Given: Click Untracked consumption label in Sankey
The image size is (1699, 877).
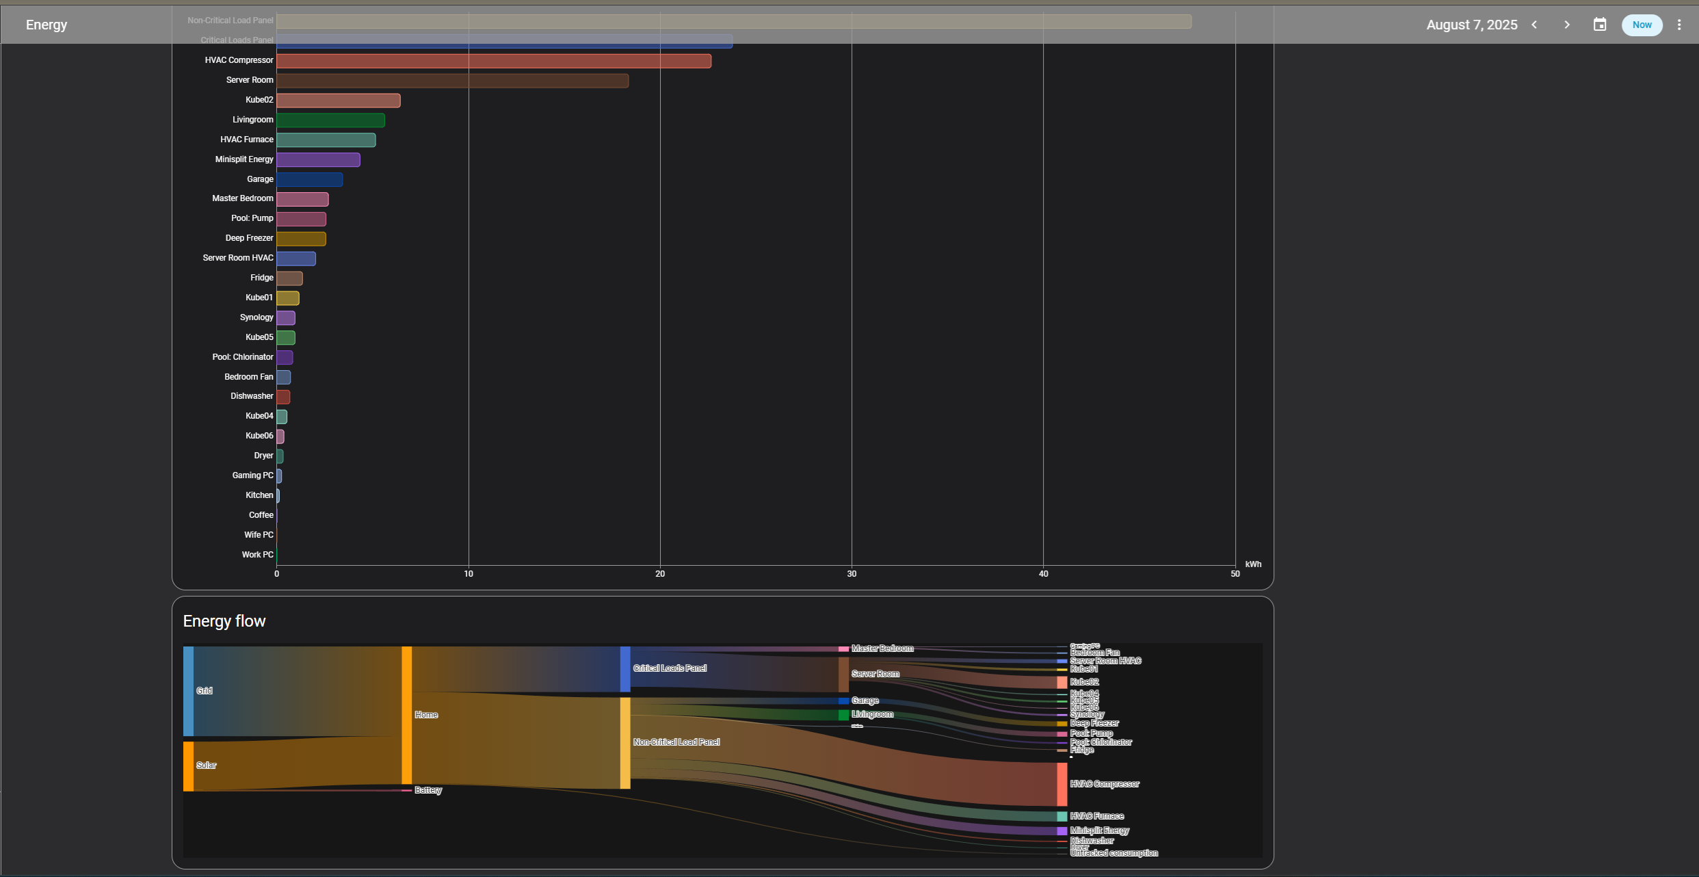Looking at the screenshot, I should [x=1114, y=853].
